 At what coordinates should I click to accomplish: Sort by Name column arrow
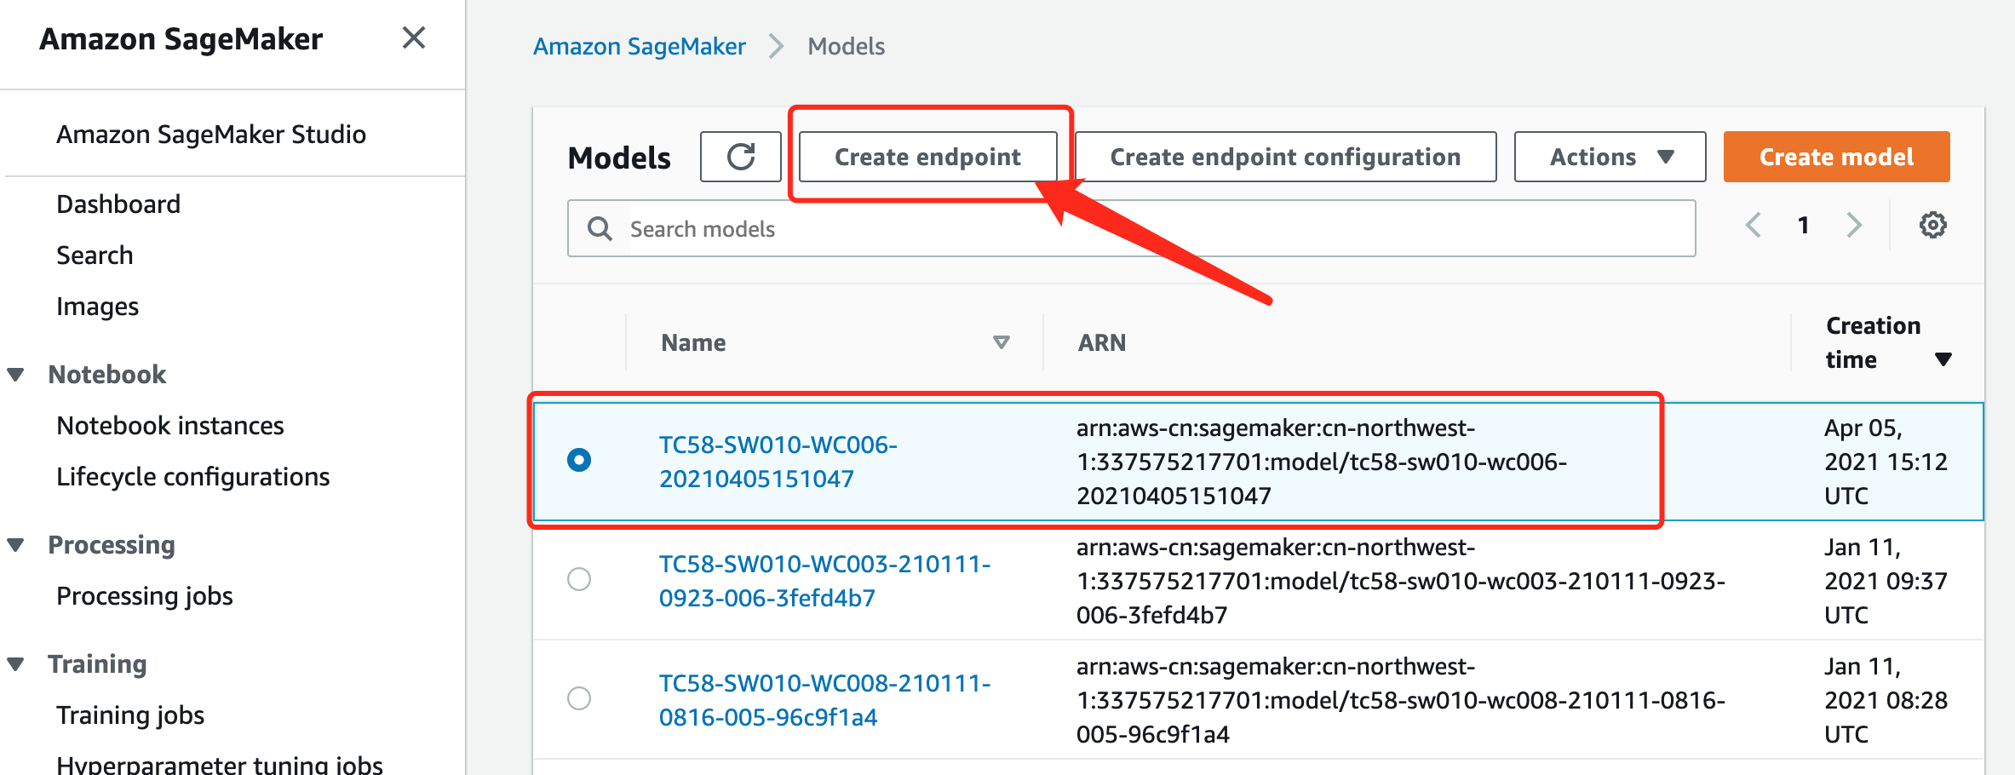point(1002,342)
